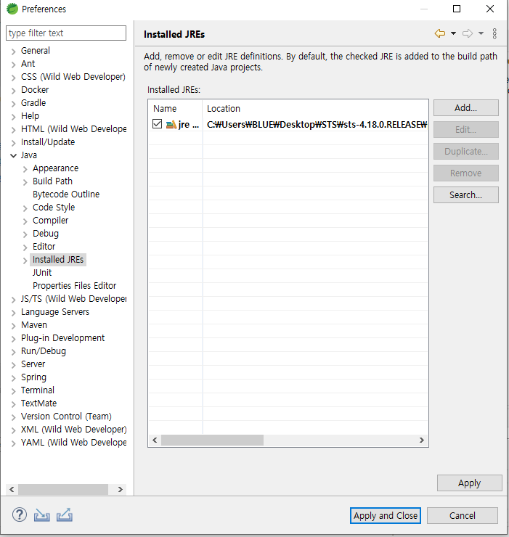Image resolution: width=509 pixels, height=537 pixels.
Task: Select YAML (Wild Web Developer) item
Action: tap(73, 443)
